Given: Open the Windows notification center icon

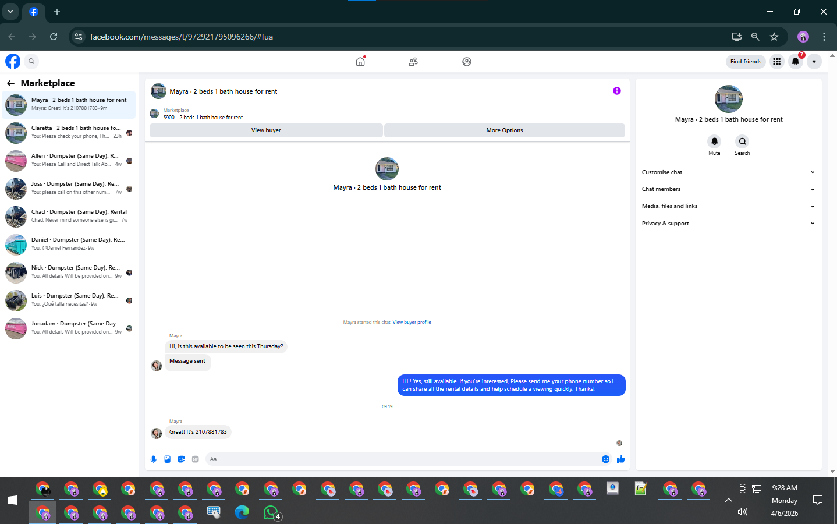Looking at the screenshot, I should click(x=818, y=500).
